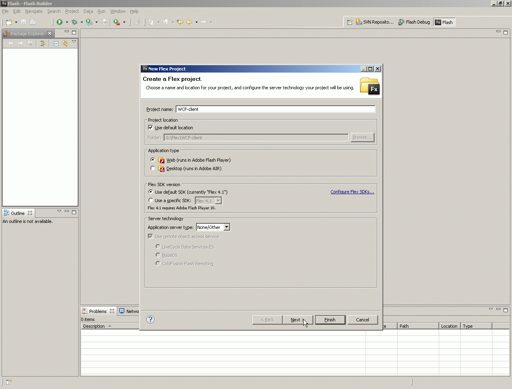This screenshot has width=512, height=389.
Task: Switch to the SVN Repository perspective
Action: (375, 22)
